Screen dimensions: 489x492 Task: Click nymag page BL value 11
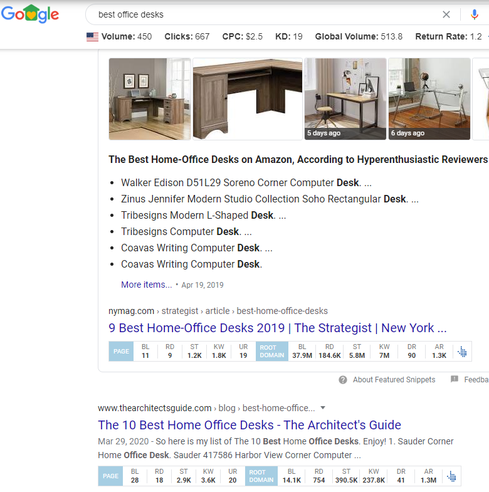(x=145, y=355)
